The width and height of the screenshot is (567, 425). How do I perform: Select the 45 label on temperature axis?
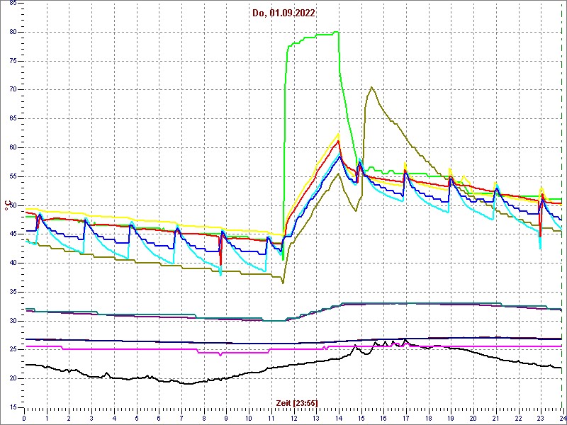[13, 234]
